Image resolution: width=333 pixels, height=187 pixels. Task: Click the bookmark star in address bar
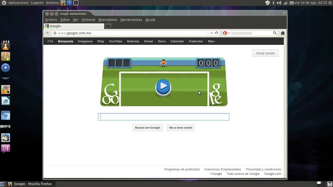point(208,33)
